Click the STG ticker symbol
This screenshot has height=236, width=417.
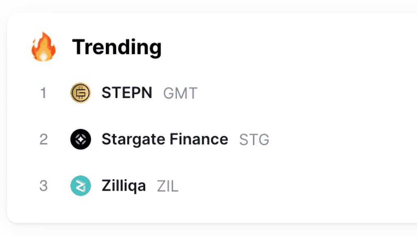(254, 140)
